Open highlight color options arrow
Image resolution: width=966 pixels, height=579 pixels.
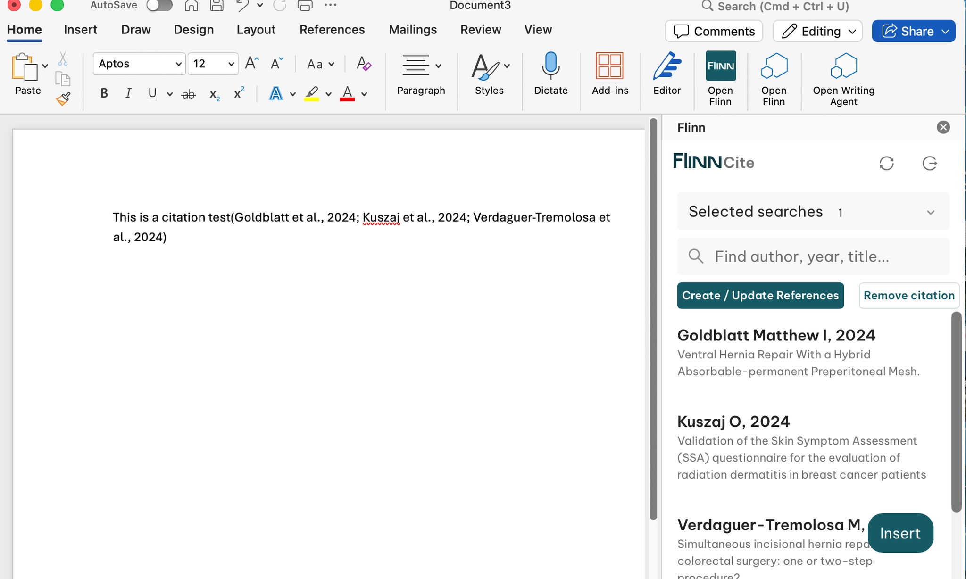pos(328,94)
